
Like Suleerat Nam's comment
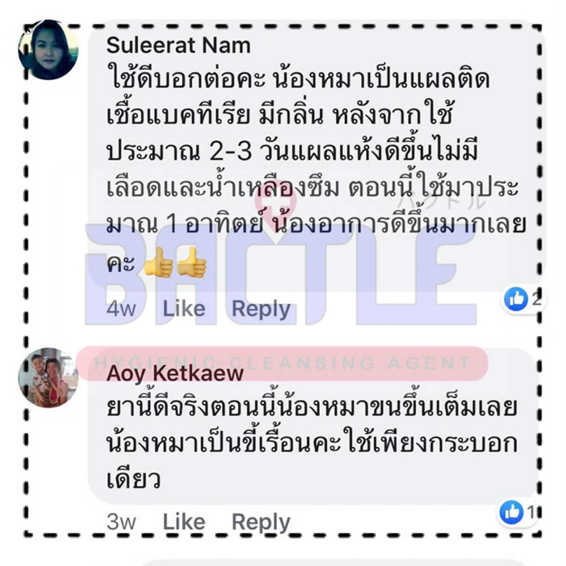click(x=184, y=309)
